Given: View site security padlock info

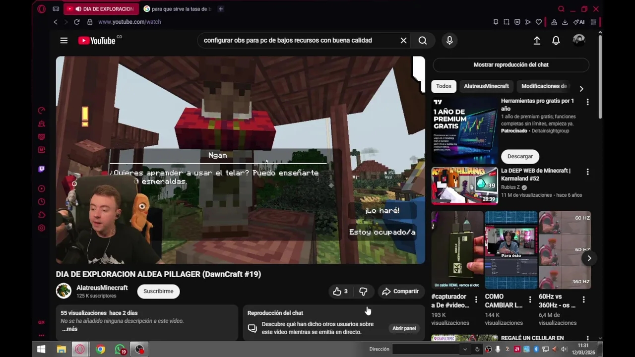Looking at the screenshot, I should (x=90, y=22).
